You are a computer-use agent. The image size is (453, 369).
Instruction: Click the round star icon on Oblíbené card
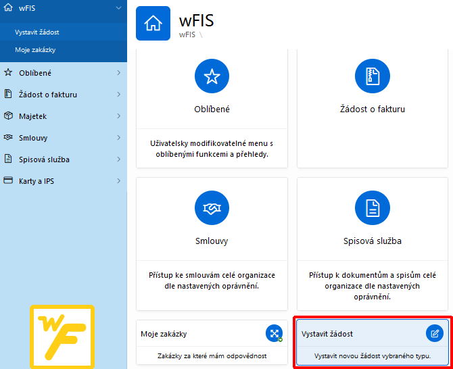pyautogui.click(x=212, y=76)
